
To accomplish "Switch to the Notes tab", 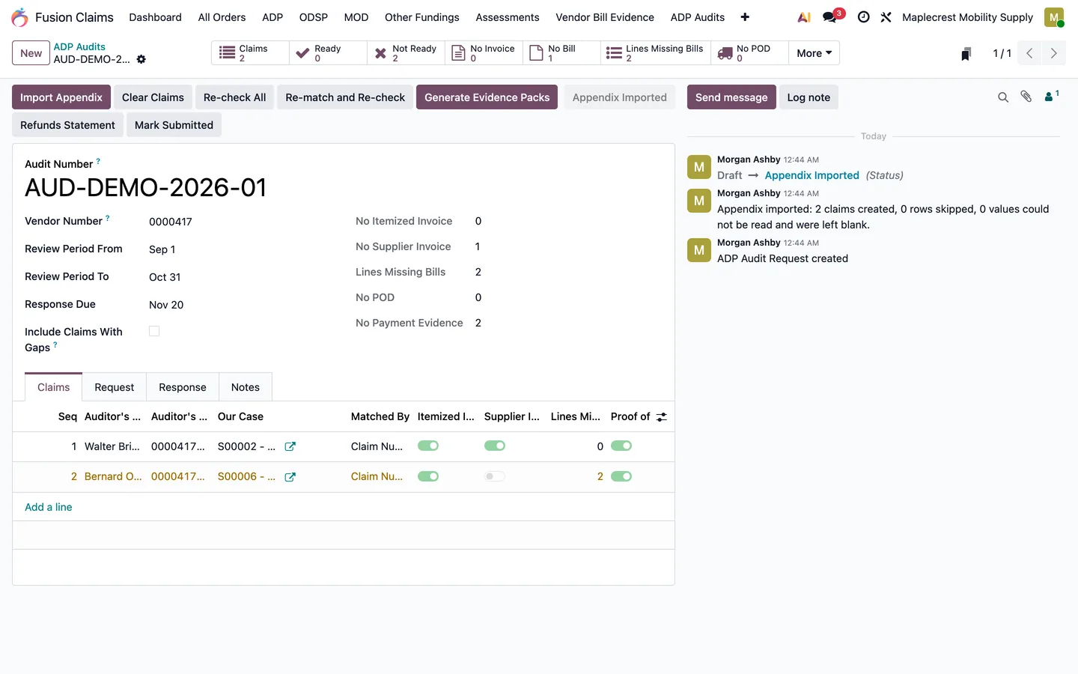I will [x=246, y=387].
